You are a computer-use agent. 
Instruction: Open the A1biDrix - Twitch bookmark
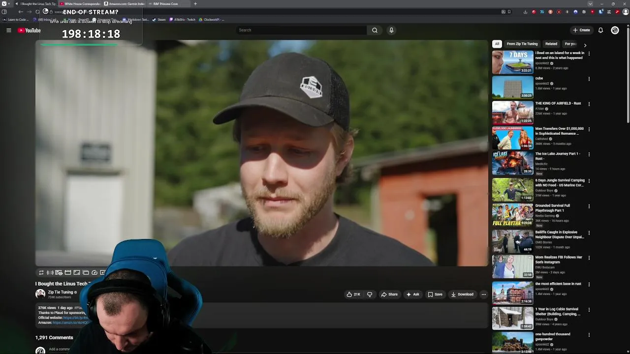tap(182, 20)
